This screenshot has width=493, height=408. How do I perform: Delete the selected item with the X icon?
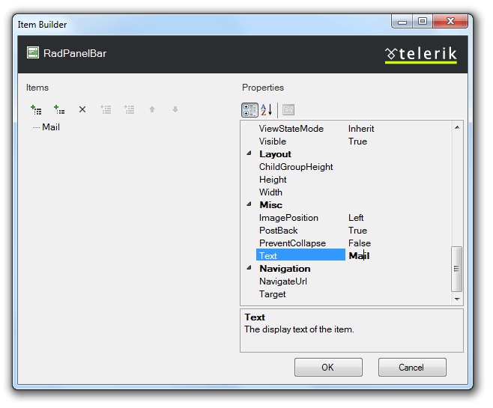[82, 109]
